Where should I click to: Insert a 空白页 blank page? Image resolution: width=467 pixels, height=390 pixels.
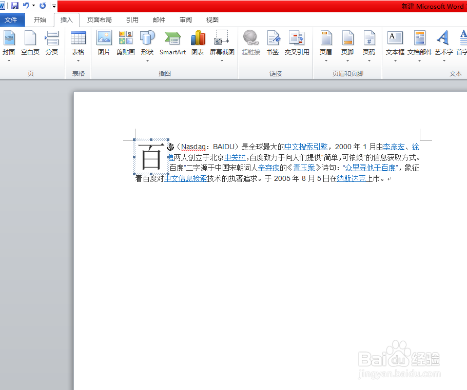30,43
